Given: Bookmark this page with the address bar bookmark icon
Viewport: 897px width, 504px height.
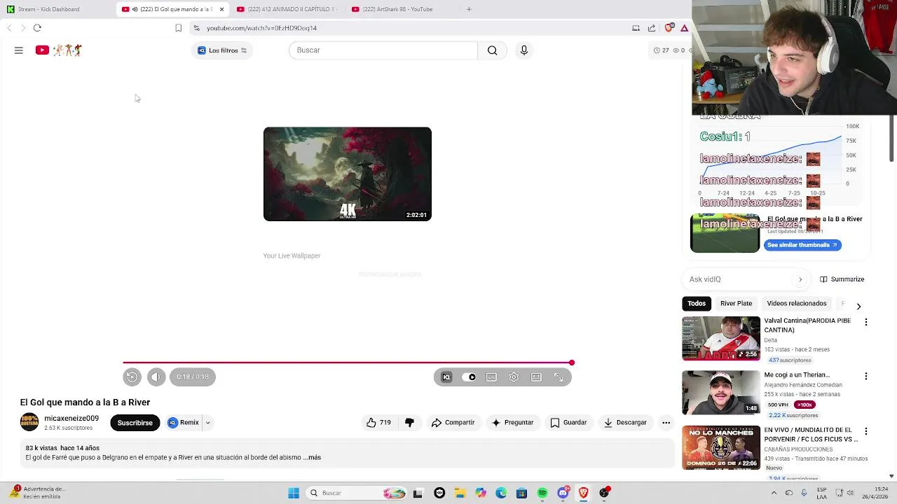Looking at the screenshot, I should (178, 28).
